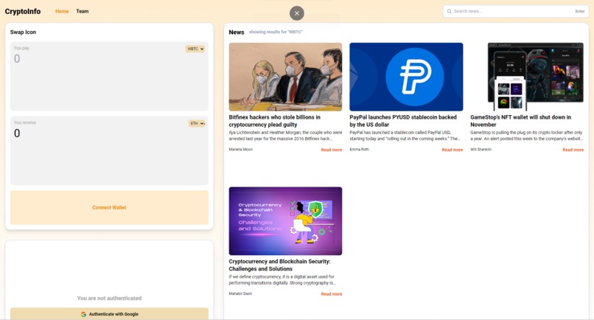Open the Bitfinex hackers courtroom sketch thumbnail
The image size is (594, 320).
(285, 77)
